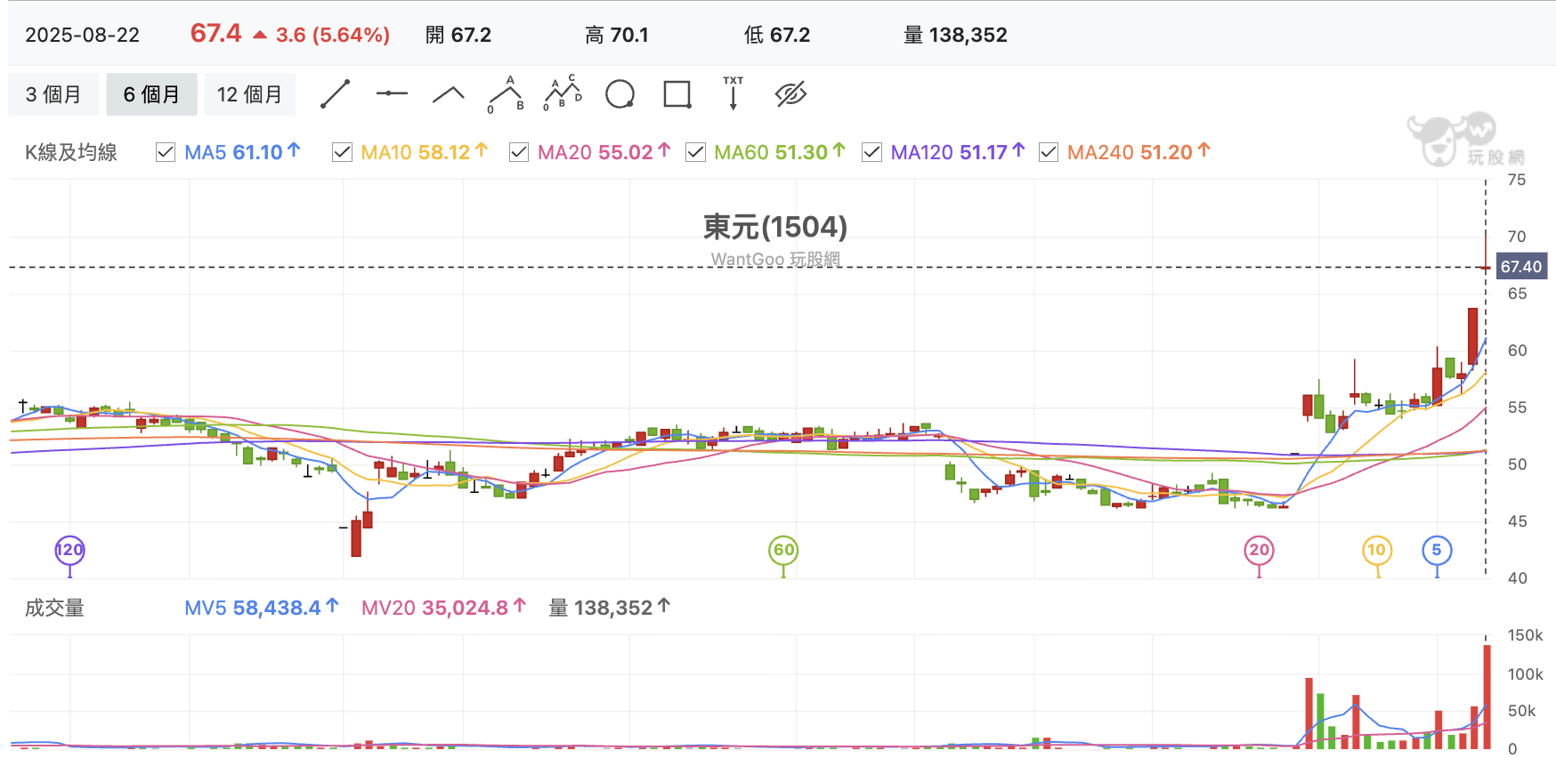This screenshot has width=1556, height=758.
Task: Select the 6 個月 range button
Action: coord(151,94)
